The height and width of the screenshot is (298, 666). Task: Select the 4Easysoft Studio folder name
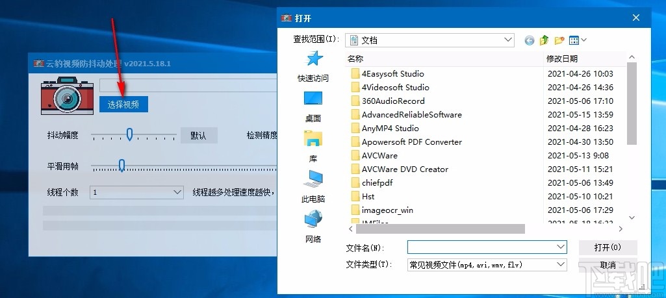tap(392, 74)
